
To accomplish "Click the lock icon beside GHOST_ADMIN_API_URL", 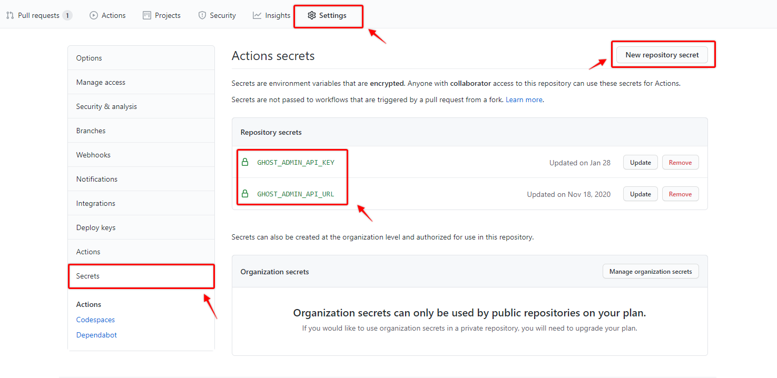I will pos(244,194).
